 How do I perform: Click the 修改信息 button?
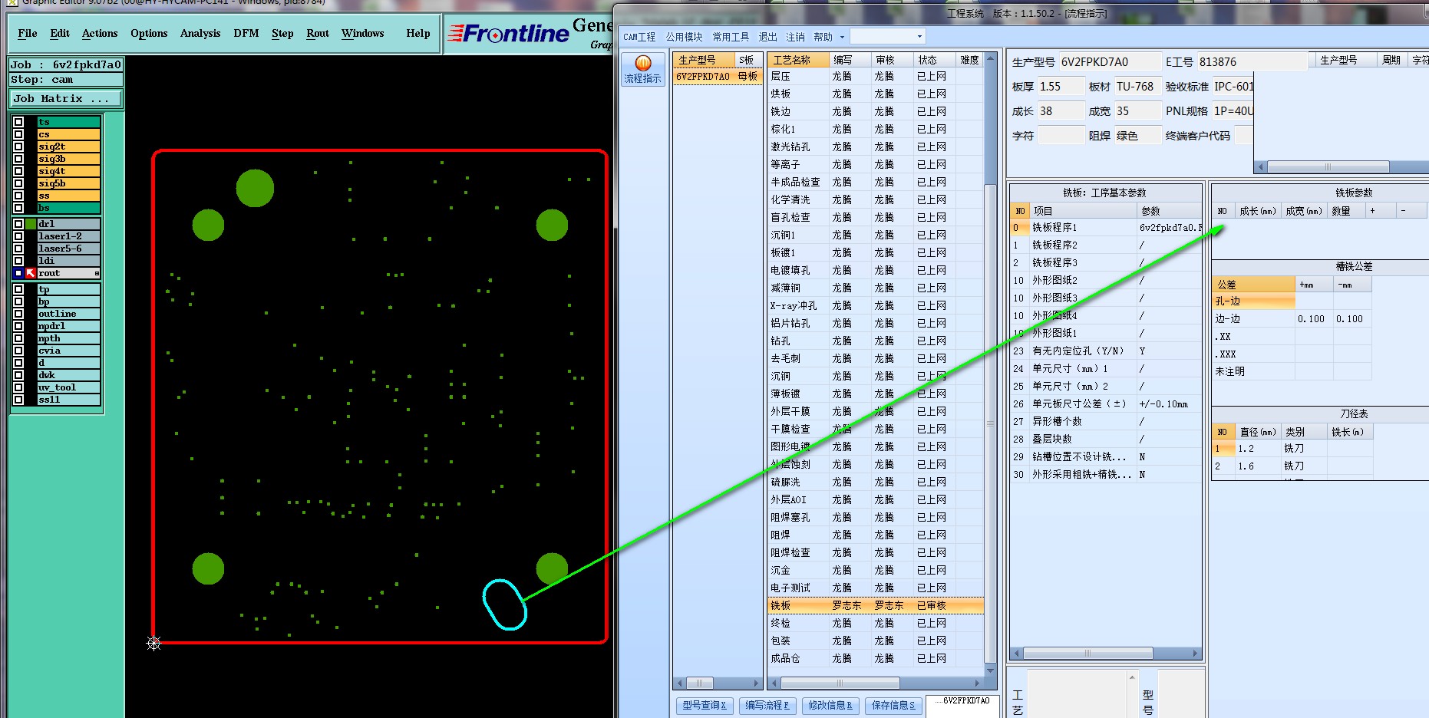point(830,706)
